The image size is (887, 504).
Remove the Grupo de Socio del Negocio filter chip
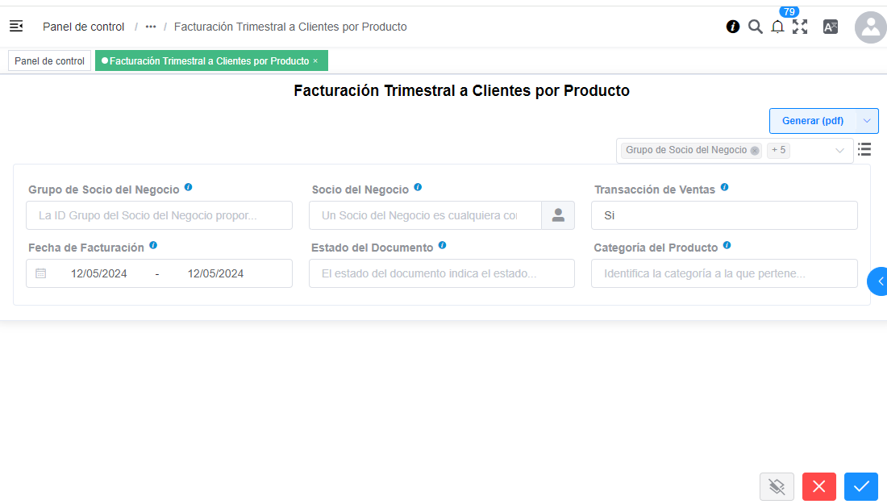(755, 150)
